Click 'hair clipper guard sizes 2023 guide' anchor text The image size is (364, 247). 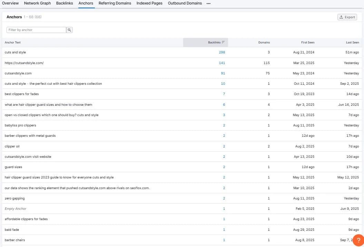pyautogui.click(x=59, y=177)
